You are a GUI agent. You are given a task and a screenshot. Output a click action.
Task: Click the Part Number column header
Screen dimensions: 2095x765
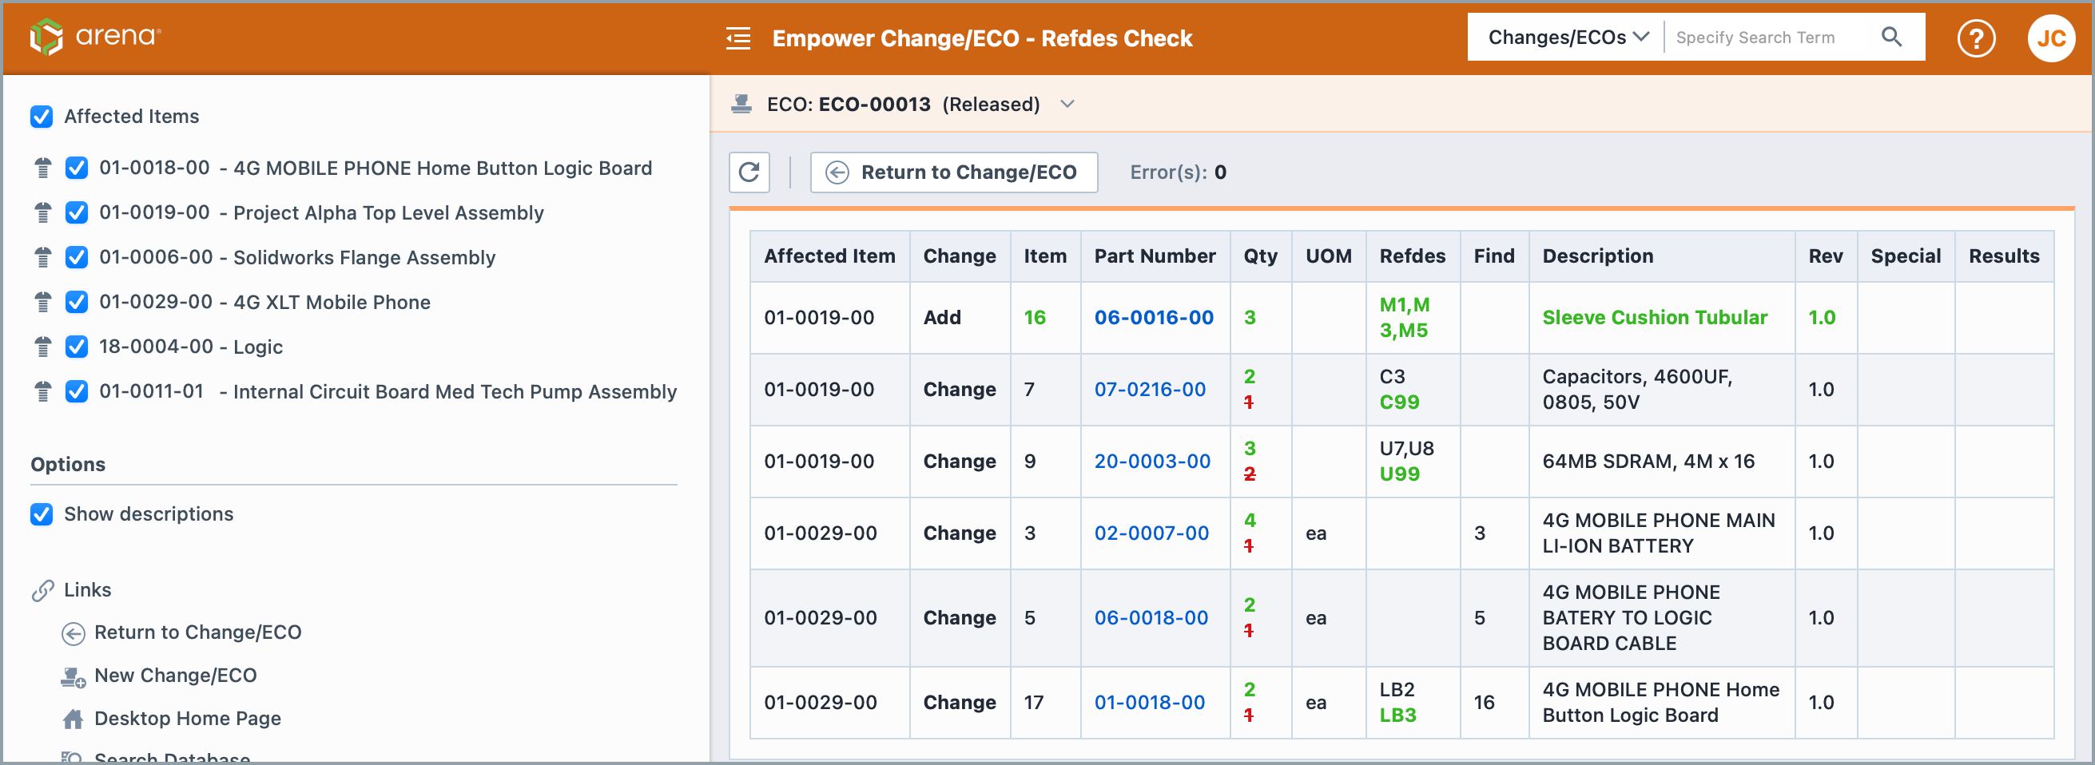point(1154,256)
